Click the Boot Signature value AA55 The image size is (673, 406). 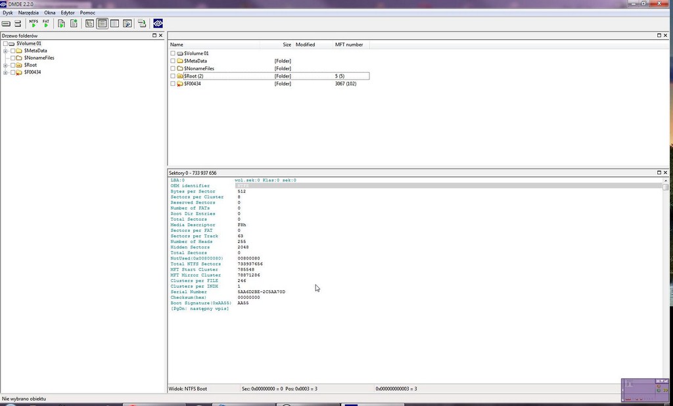243,303
